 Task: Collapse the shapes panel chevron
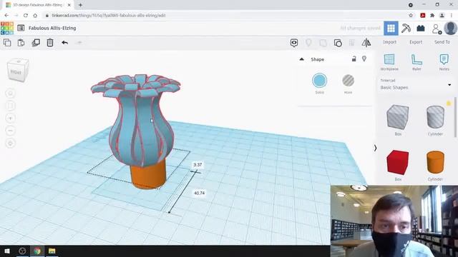[375, 148]
